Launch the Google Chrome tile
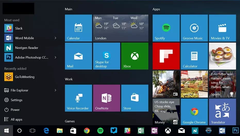The image size is (240, 136). click(x=194, y=112)
